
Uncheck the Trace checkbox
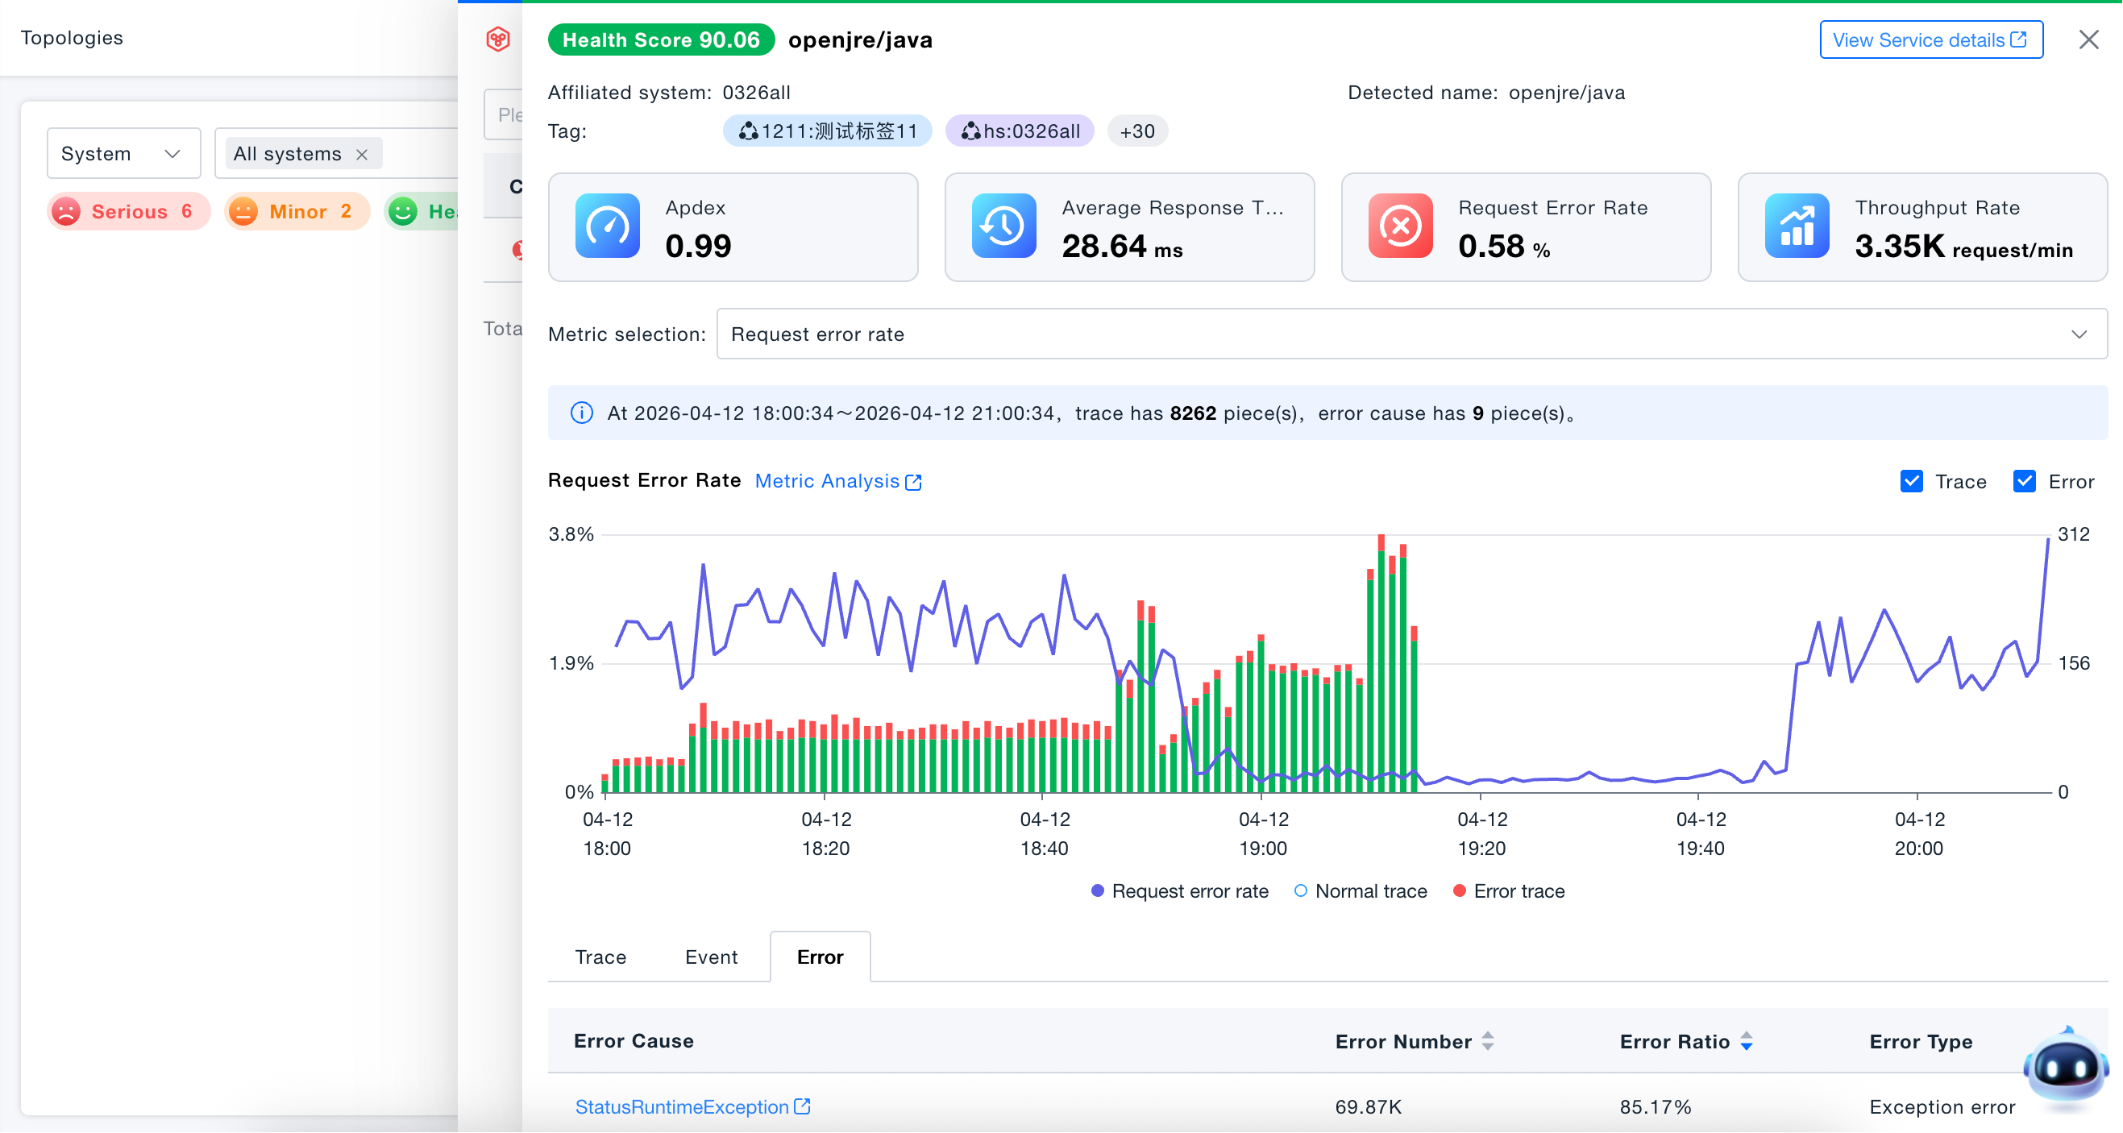pos(1911,481)
